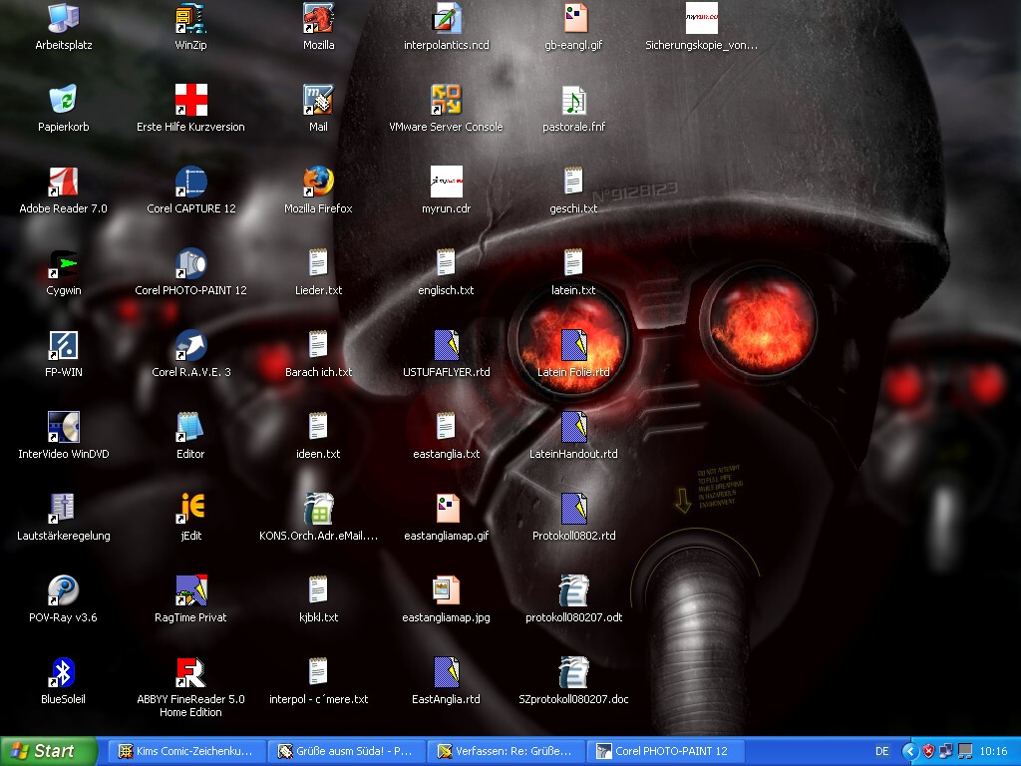This screenshot has width=1021, height=766.
Task: Select the ABBYY FineReader 5.0 icon
Action: pyautogui.click(x=190, y=673)
